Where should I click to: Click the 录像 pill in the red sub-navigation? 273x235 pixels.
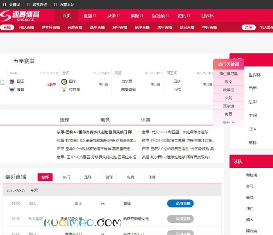(x=249, y=27)
